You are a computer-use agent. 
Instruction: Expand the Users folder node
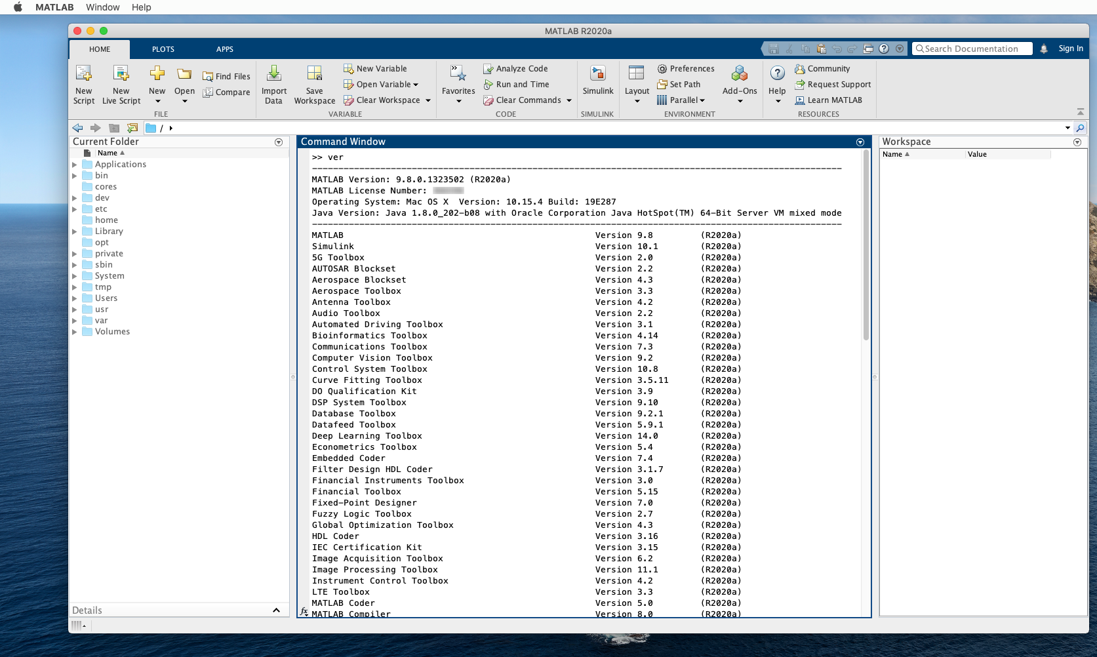[75, 298]
